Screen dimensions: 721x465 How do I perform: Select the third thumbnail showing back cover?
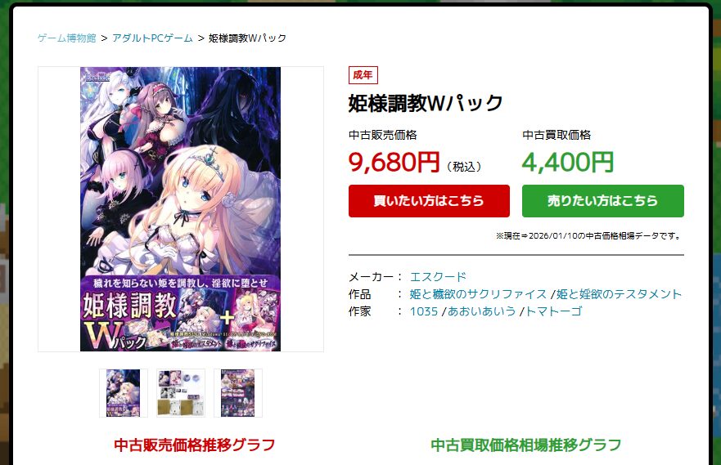click(x=237, y=393)
